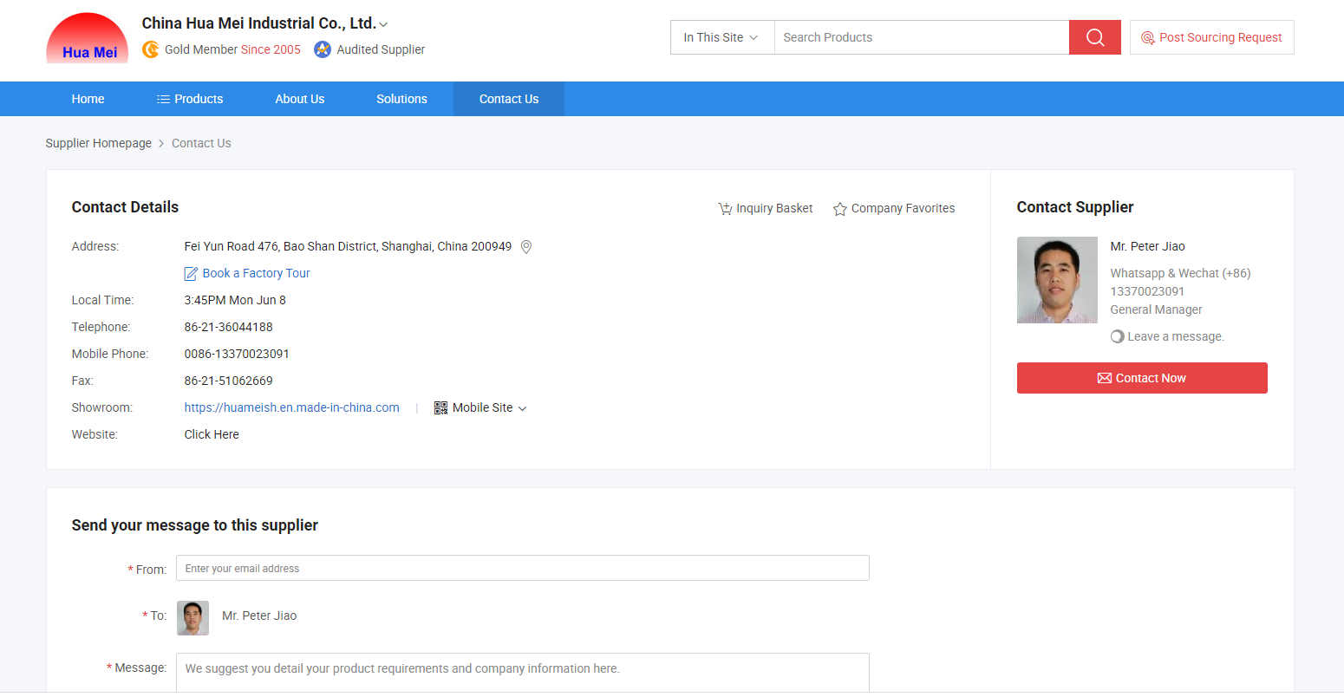Click the Inquiry Basket cart icon
Screen dimensions: 1344x697
tap(726, 209)
